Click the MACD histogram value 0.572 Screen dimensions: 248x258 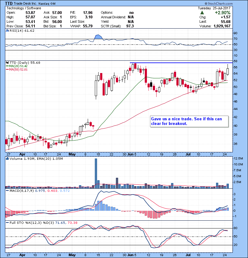point(65,191)
